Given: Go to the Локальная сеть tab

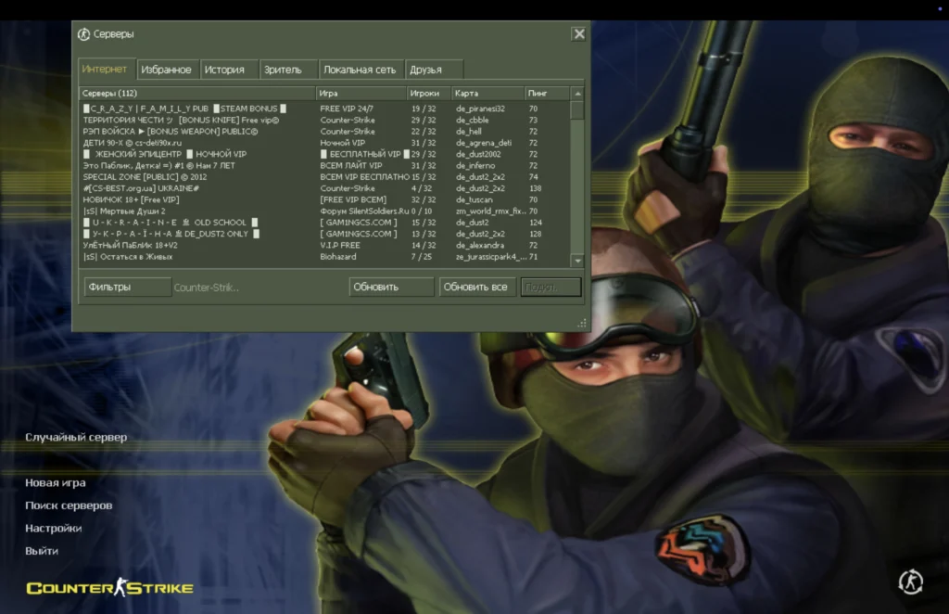Looking at the screenshot, I should (x=359, y=70).
